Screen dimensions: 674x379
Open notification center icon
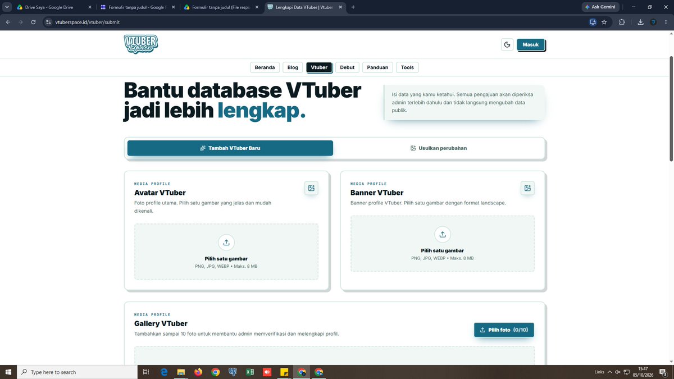(x=664, y=372)
